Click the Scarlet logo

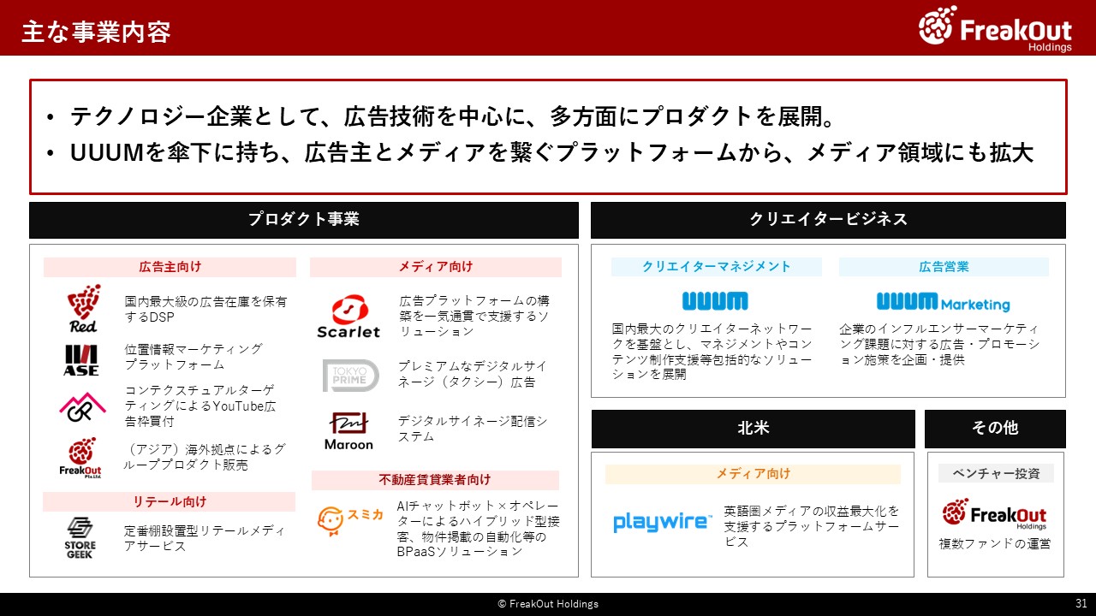pyautogui.click(x=348, y=317)
